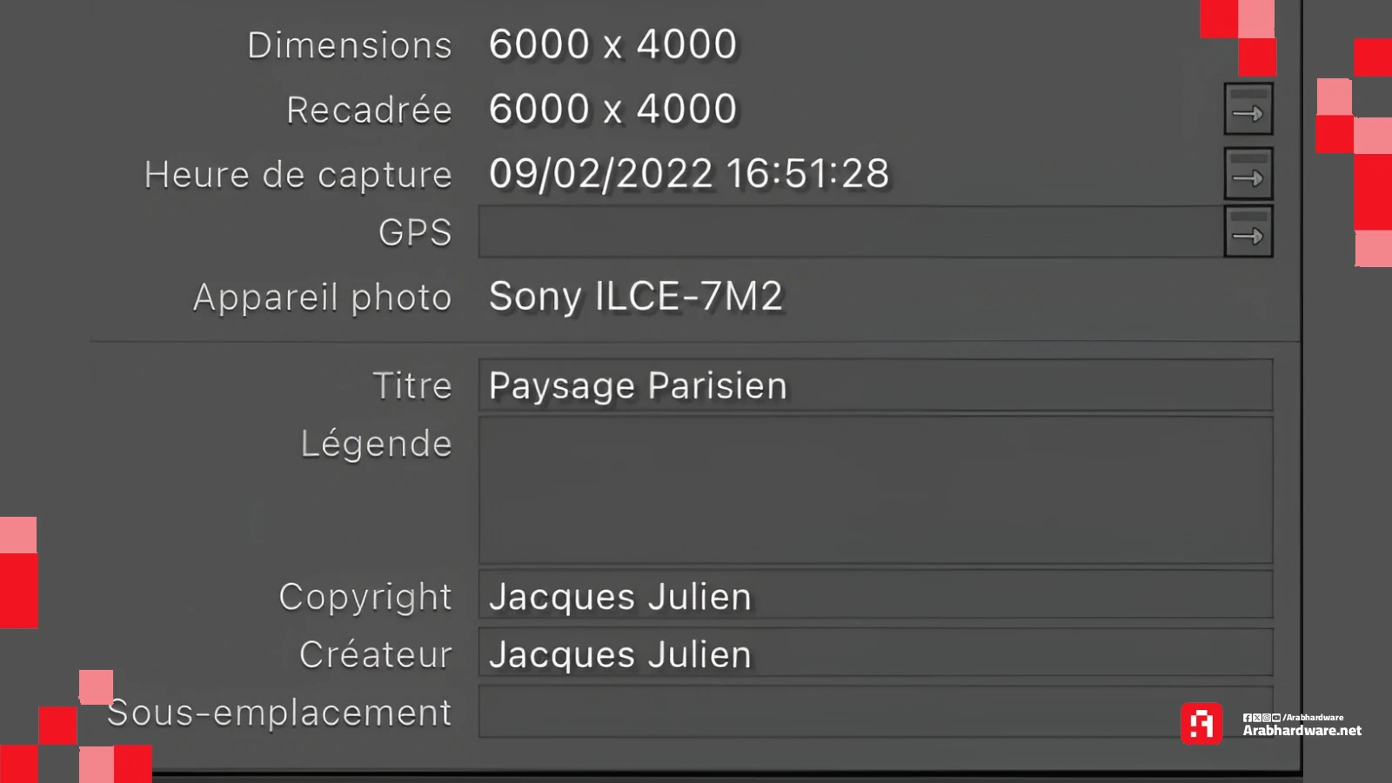Click the Dimensions value 6000 x 4000
Viewport: 1392px width, 783px height.
pos(612,44)
